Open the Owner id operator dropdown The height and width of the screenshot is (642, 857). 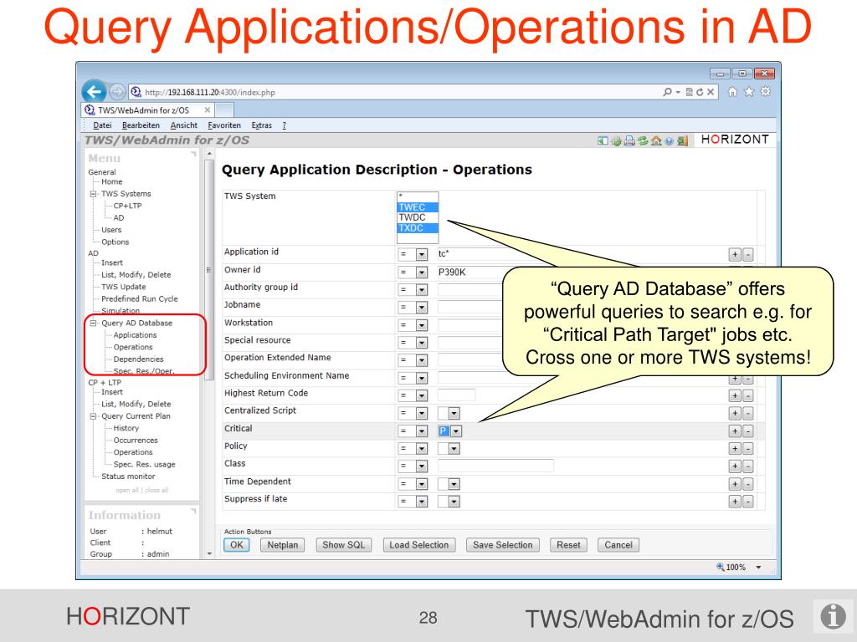click(x=422, y=273)
